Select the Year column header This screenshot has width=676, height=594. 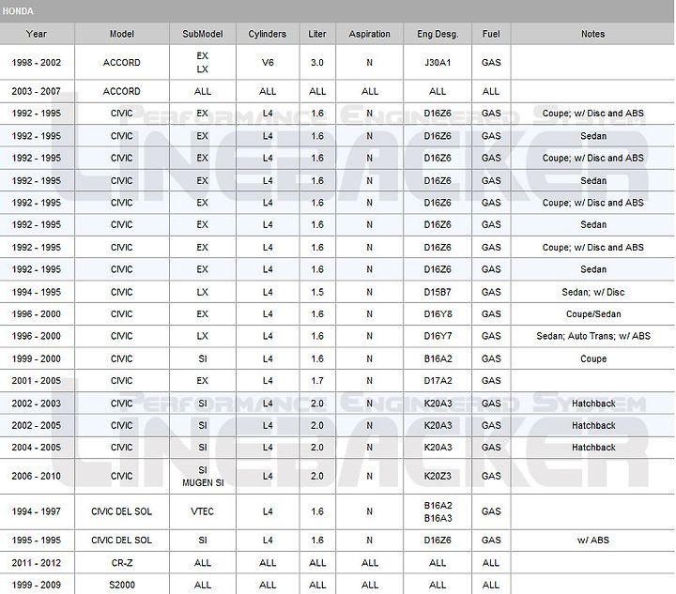[37, 34]
